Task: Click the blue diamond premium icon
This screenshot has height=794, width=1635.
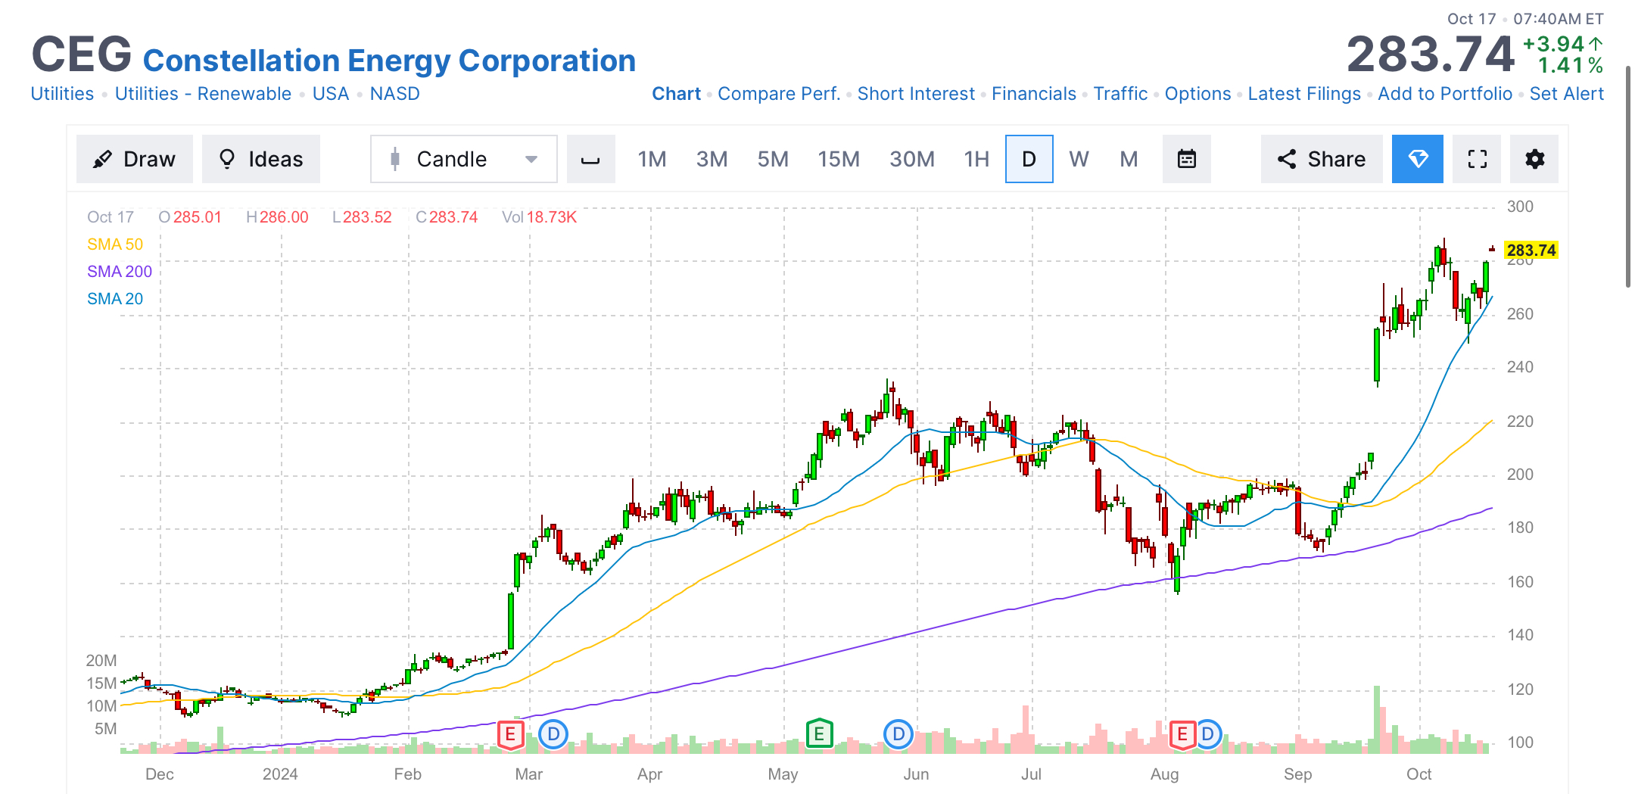Action: [x=1417, y=159]
